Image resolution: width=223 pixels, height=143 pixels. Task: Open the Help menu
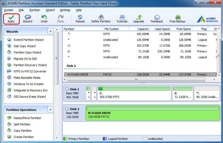pyautogui.click(x=79, y=10)
